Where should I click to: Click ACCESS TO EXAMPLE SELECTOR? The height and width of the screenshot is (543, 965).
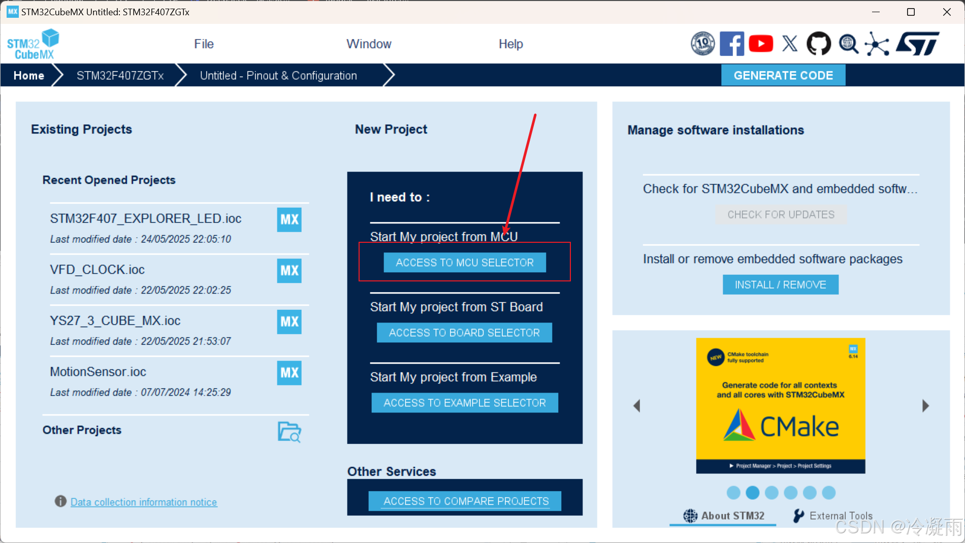pos(465,403)
